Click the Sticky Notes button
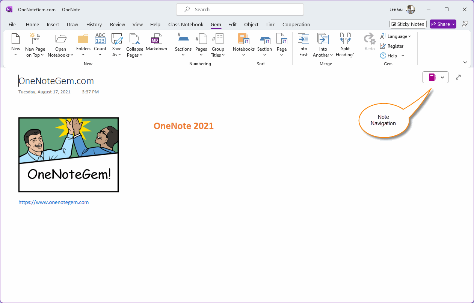Screen dimensions: 474x303 [408, 24]
